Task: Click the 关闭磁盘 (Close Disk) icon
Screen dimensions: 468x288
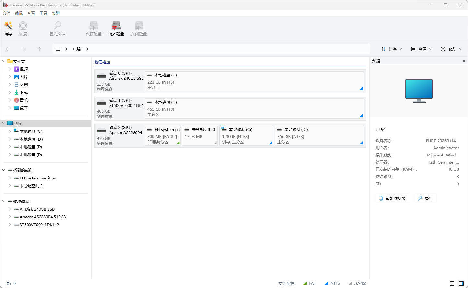Action: (139, 28)
